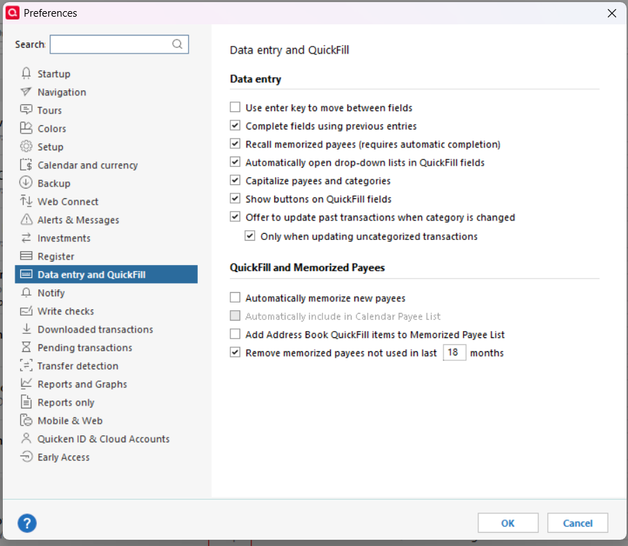Select the Setup preferences label
Image resolution: width=628 pixels, height=546 pixels.
[50, 147]
